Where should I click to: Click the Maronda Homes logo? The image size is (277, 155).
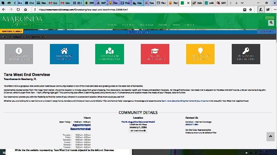click(x=22, y=20)
